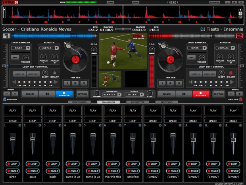Click Deck 1 loop shift knob

click(x=45, y=73)
